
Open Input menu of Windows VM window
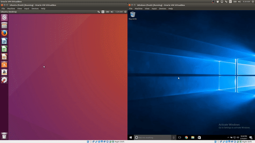pos(154,9)
